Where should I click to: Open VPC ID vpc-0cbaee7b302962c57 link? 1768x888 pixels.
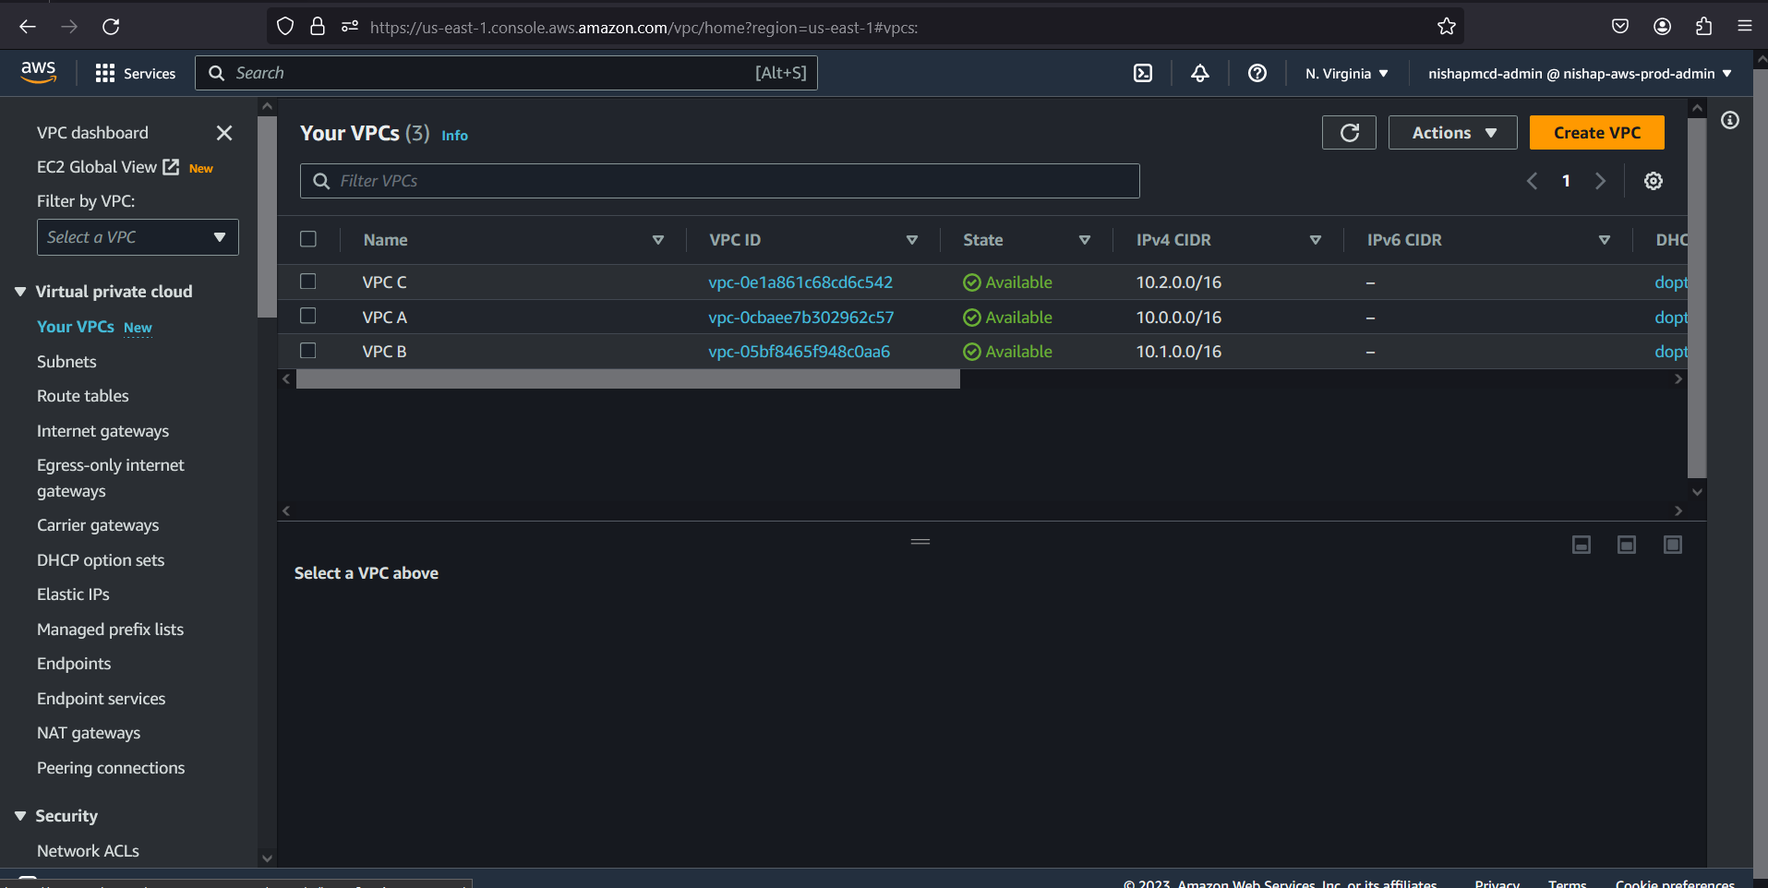tap(800, 318)
